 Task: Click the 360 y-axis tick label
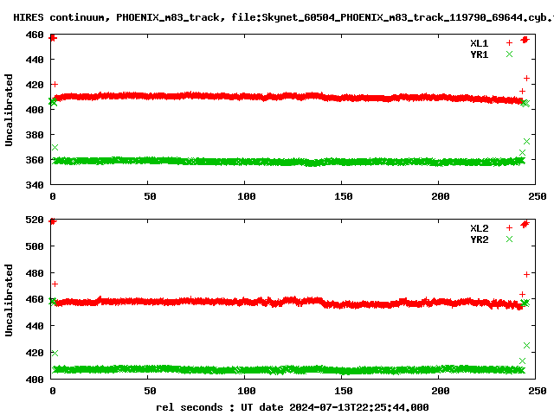pyautogui.click(x=35, y=160)
